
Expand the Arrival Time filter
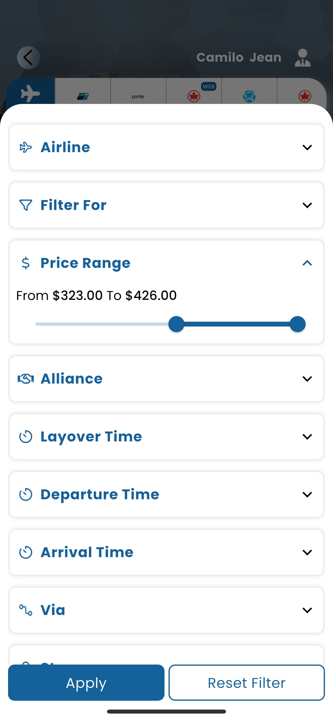tap(307, 552)
